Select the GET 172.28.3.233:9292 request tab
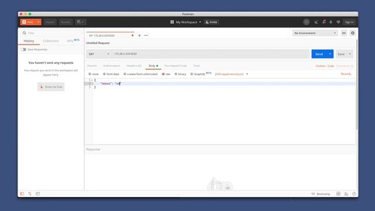Viewport: 375px width, 211px height. pyautogui.click(x=110, y=35)
